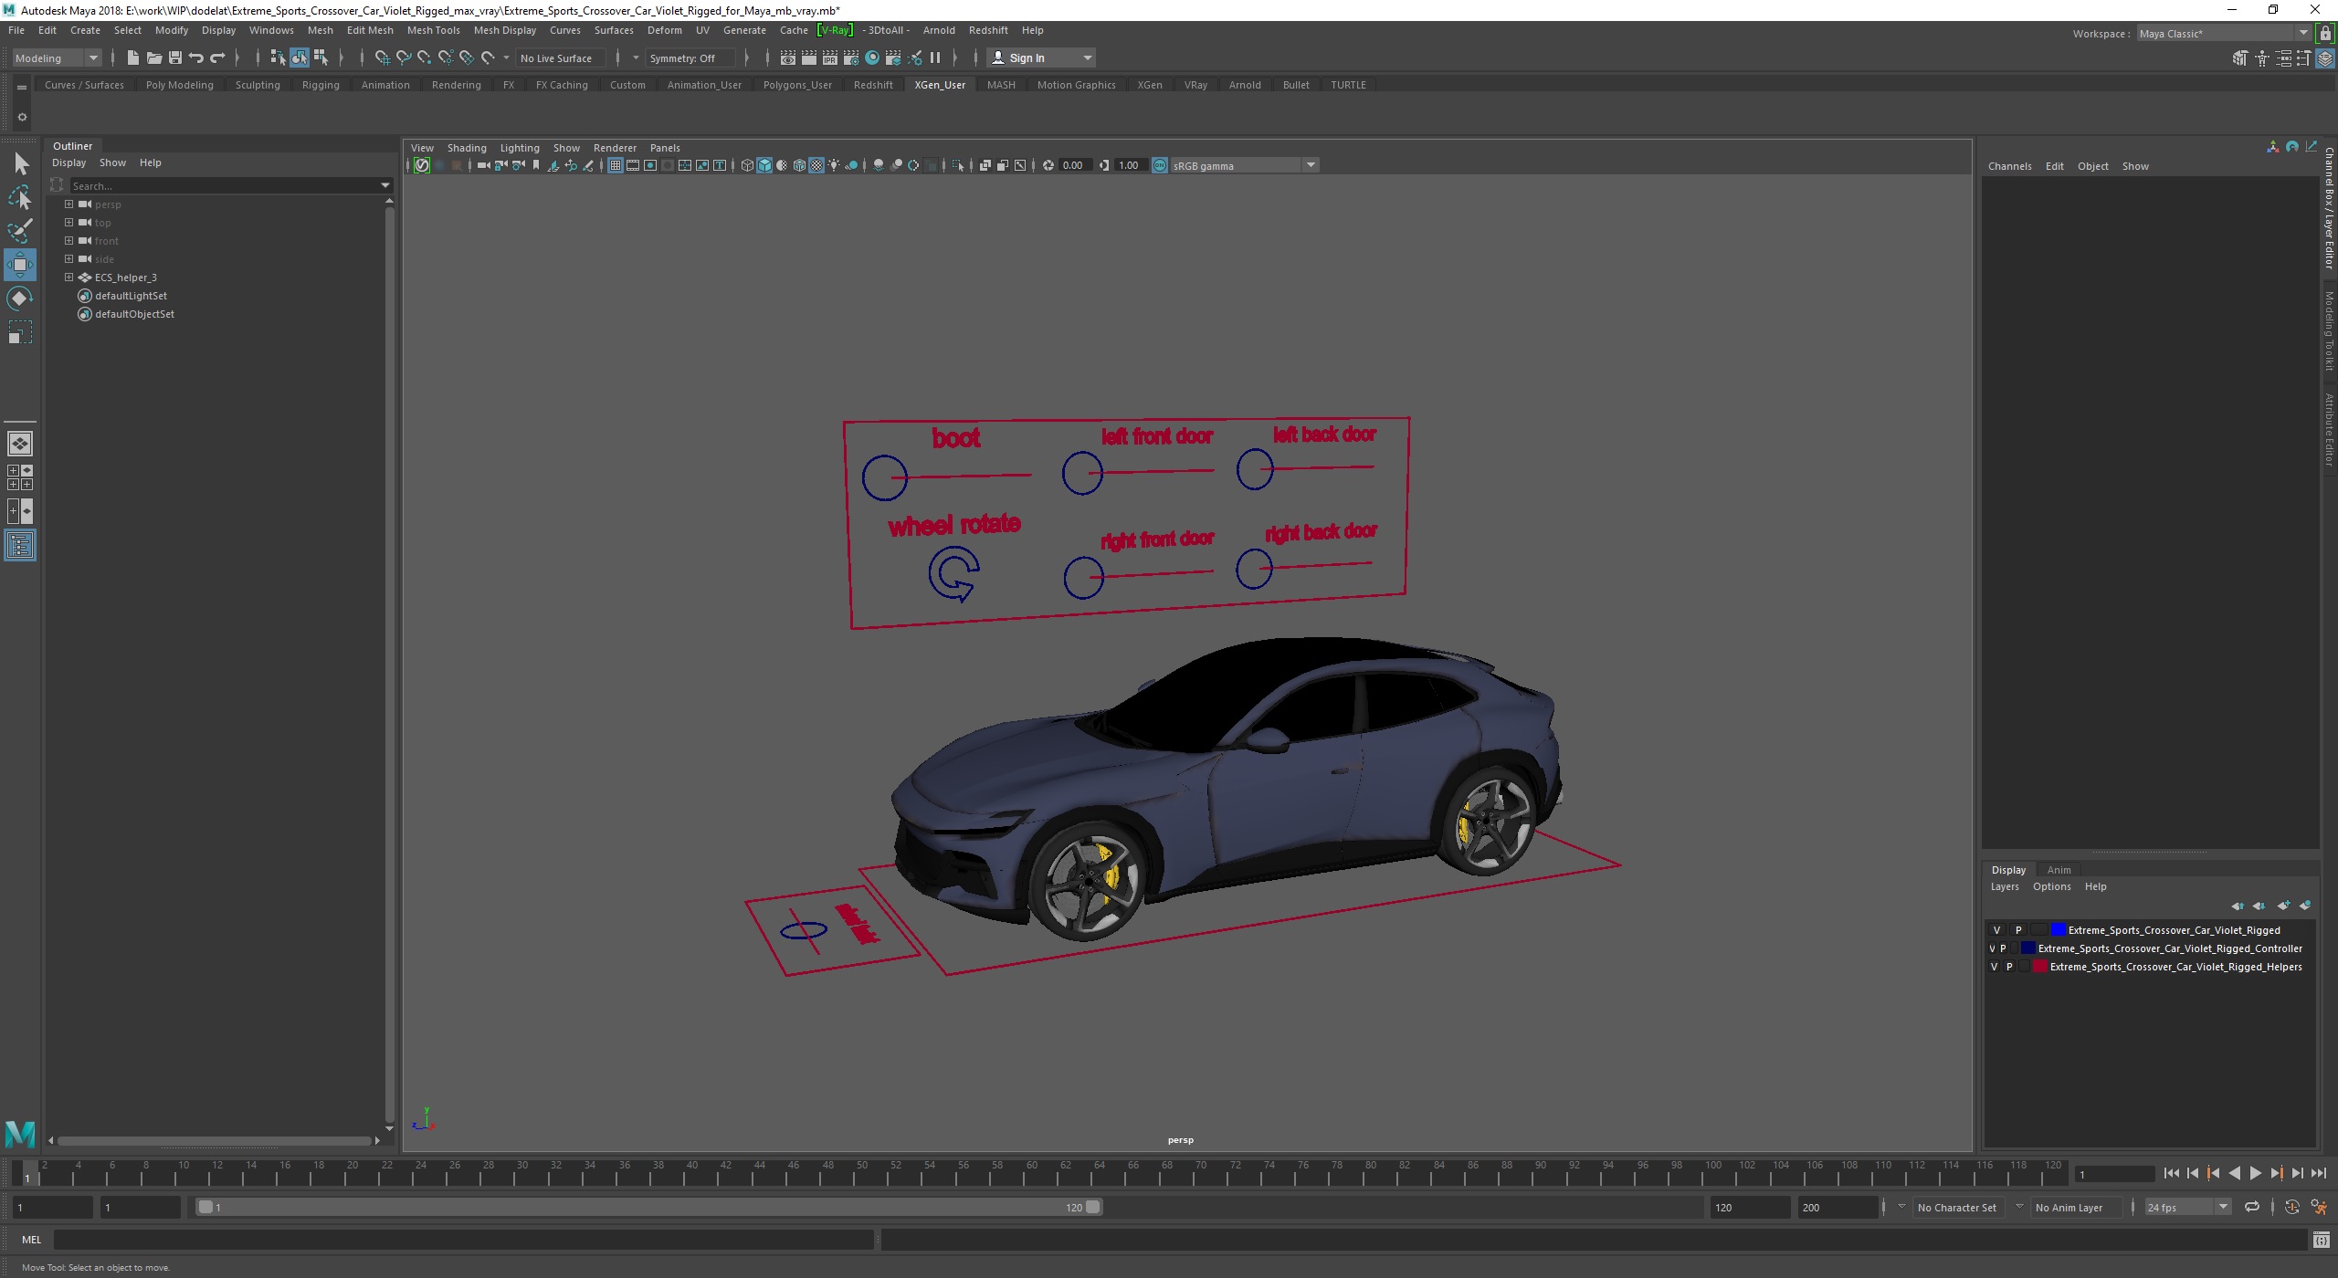Image resolution: width=2338 pixels, height=1278 pixels.
Task: Toggle color management ON button
Action: (x=1160, y=165)
